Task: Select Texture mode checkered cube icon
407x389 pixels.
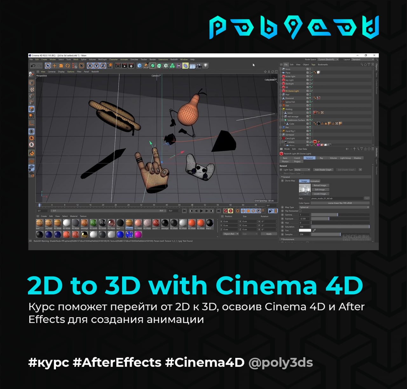Action: point(31,90)
